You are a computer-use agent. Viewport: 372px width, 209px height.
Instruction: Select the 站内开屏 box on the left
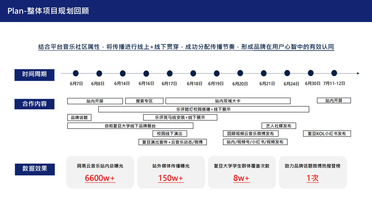point(95,101)
